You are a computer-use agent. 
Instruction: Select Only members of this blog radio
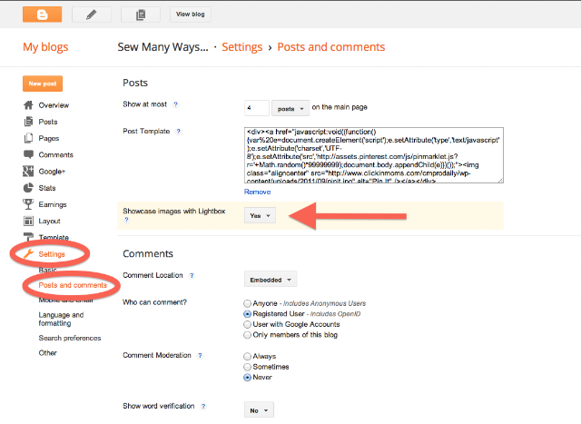248,335
